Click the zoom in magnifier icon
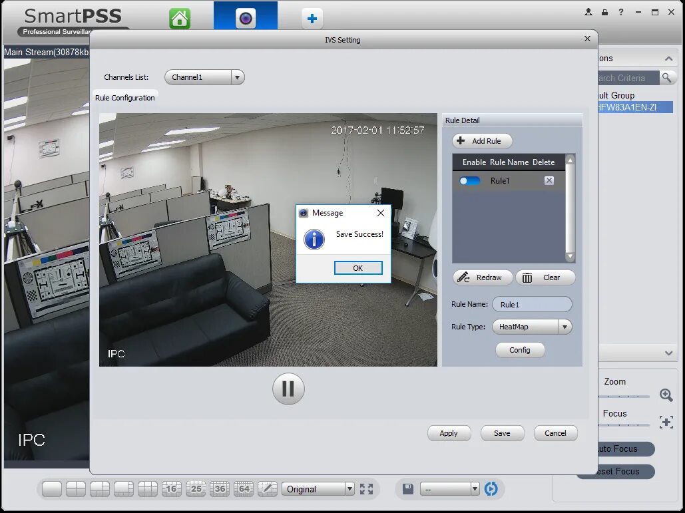The image size is (685, 513). [666, 395]
